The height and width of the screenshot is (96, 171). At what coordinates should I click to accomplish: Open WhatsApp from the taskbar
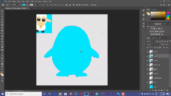click(97, 94)
